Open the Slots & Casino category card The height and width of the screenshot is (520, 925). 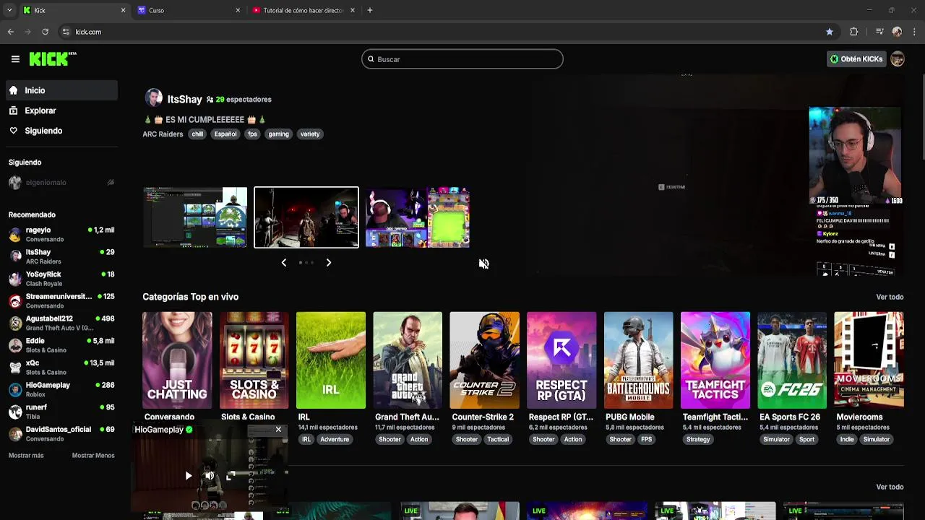pos(254,360)
